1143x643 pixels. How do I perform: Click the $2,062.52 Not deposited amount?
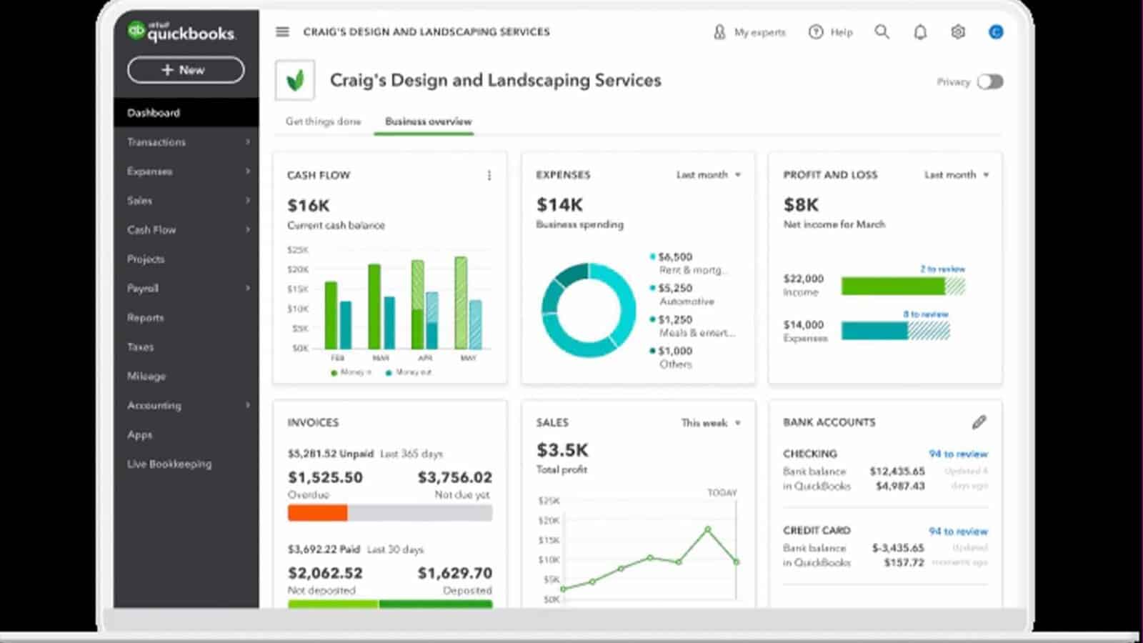[325, 573]
